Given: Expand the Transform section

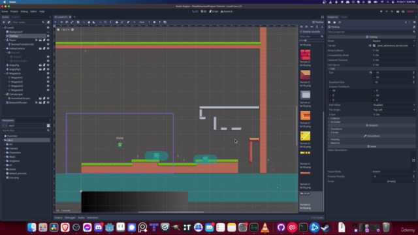Looking at the screenshot, I should tap(372, 129).
